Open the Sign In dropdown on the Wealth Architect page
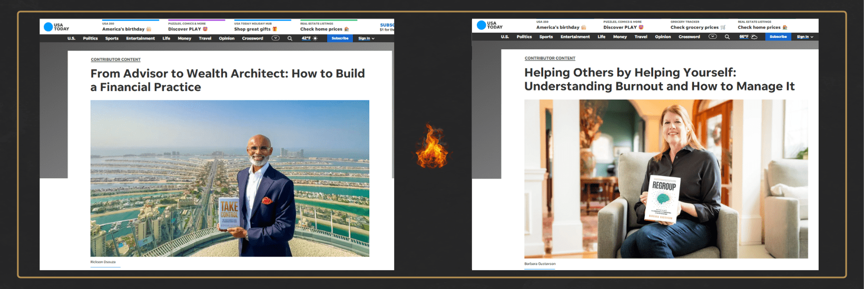This screenshot has height=289, width=864. tap(366, 38)
